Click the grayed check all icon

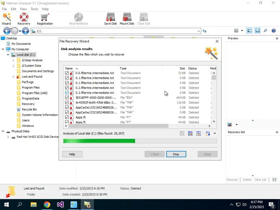click(182, 133)
